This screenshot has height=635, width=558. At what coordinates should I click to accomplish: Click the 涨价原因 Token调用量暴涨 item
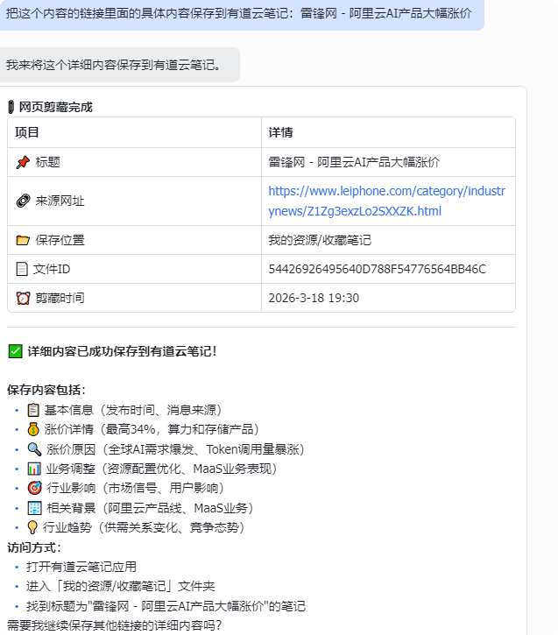point(176,449)
